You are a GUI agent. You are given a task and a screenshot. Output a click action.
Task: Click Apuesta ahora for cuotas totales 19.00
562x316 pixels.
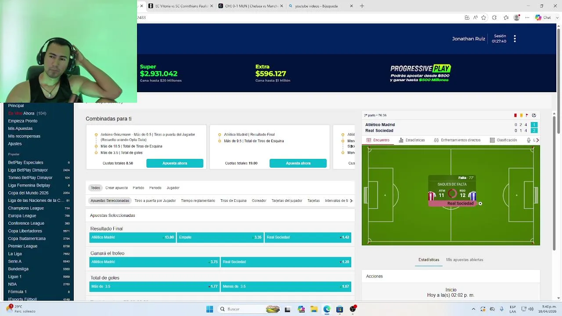(298, 163)
